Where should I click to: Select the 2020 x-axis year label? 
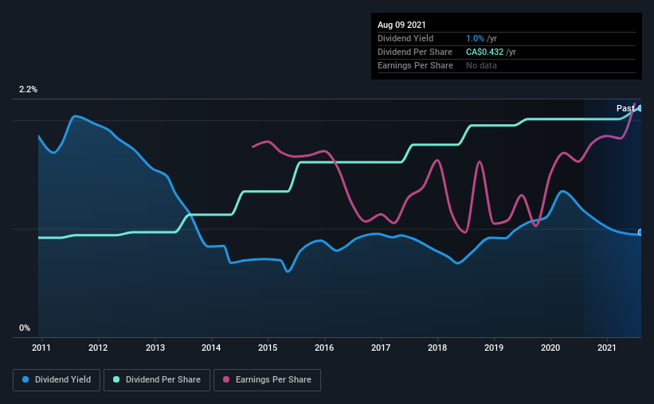coord(550,348)
